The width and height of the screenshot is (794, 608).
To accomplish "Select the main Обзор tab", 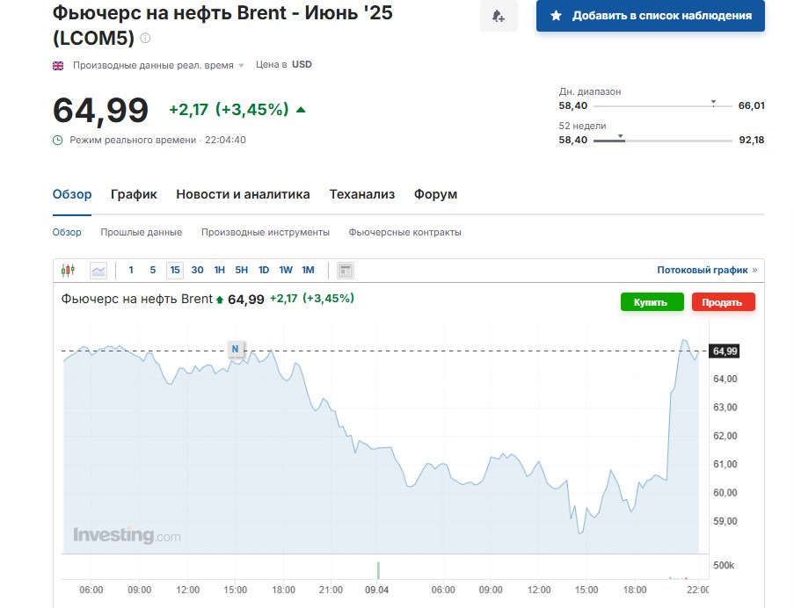I will [x=72, y=194].
